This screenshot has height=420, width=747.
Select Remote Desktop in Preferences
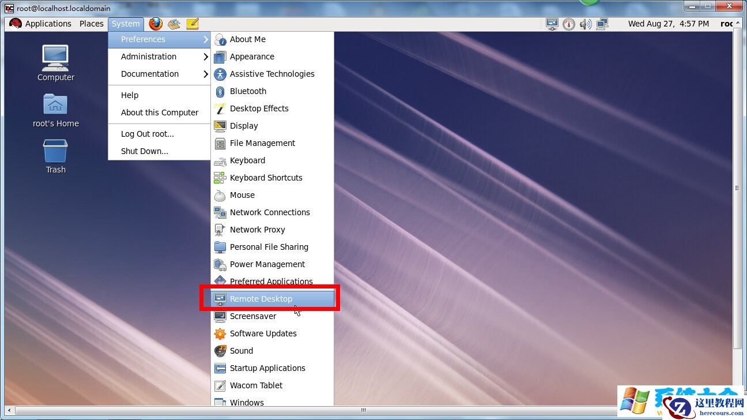[273, 299]
